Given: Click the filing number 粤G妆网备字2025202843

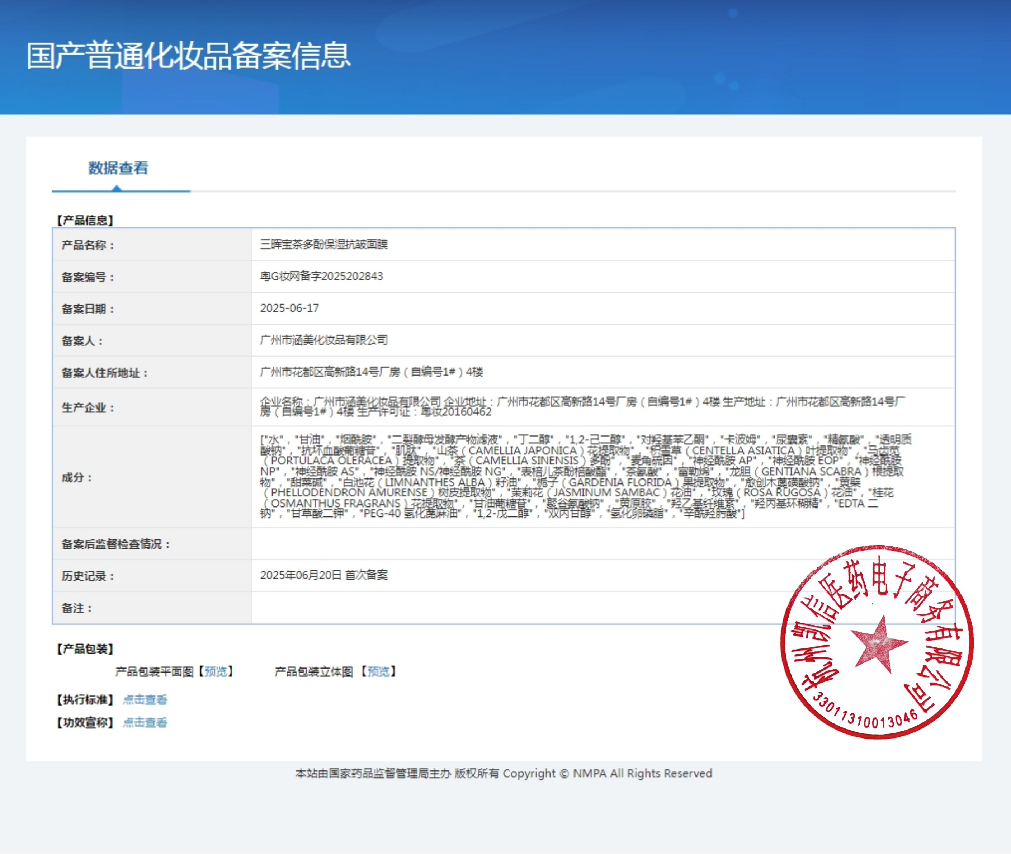Looking at the screenshot, I should click(321, 277).
